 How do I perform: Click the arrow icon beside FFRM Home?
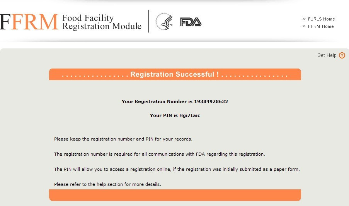304,26
